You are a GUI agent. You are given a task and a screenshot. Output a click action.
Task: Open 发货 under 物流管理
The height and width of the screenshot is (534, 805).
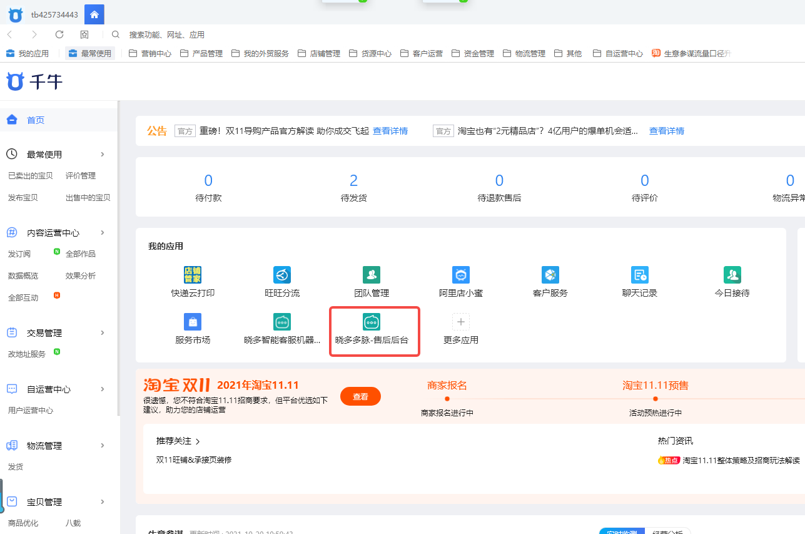(x=16, y=467)
